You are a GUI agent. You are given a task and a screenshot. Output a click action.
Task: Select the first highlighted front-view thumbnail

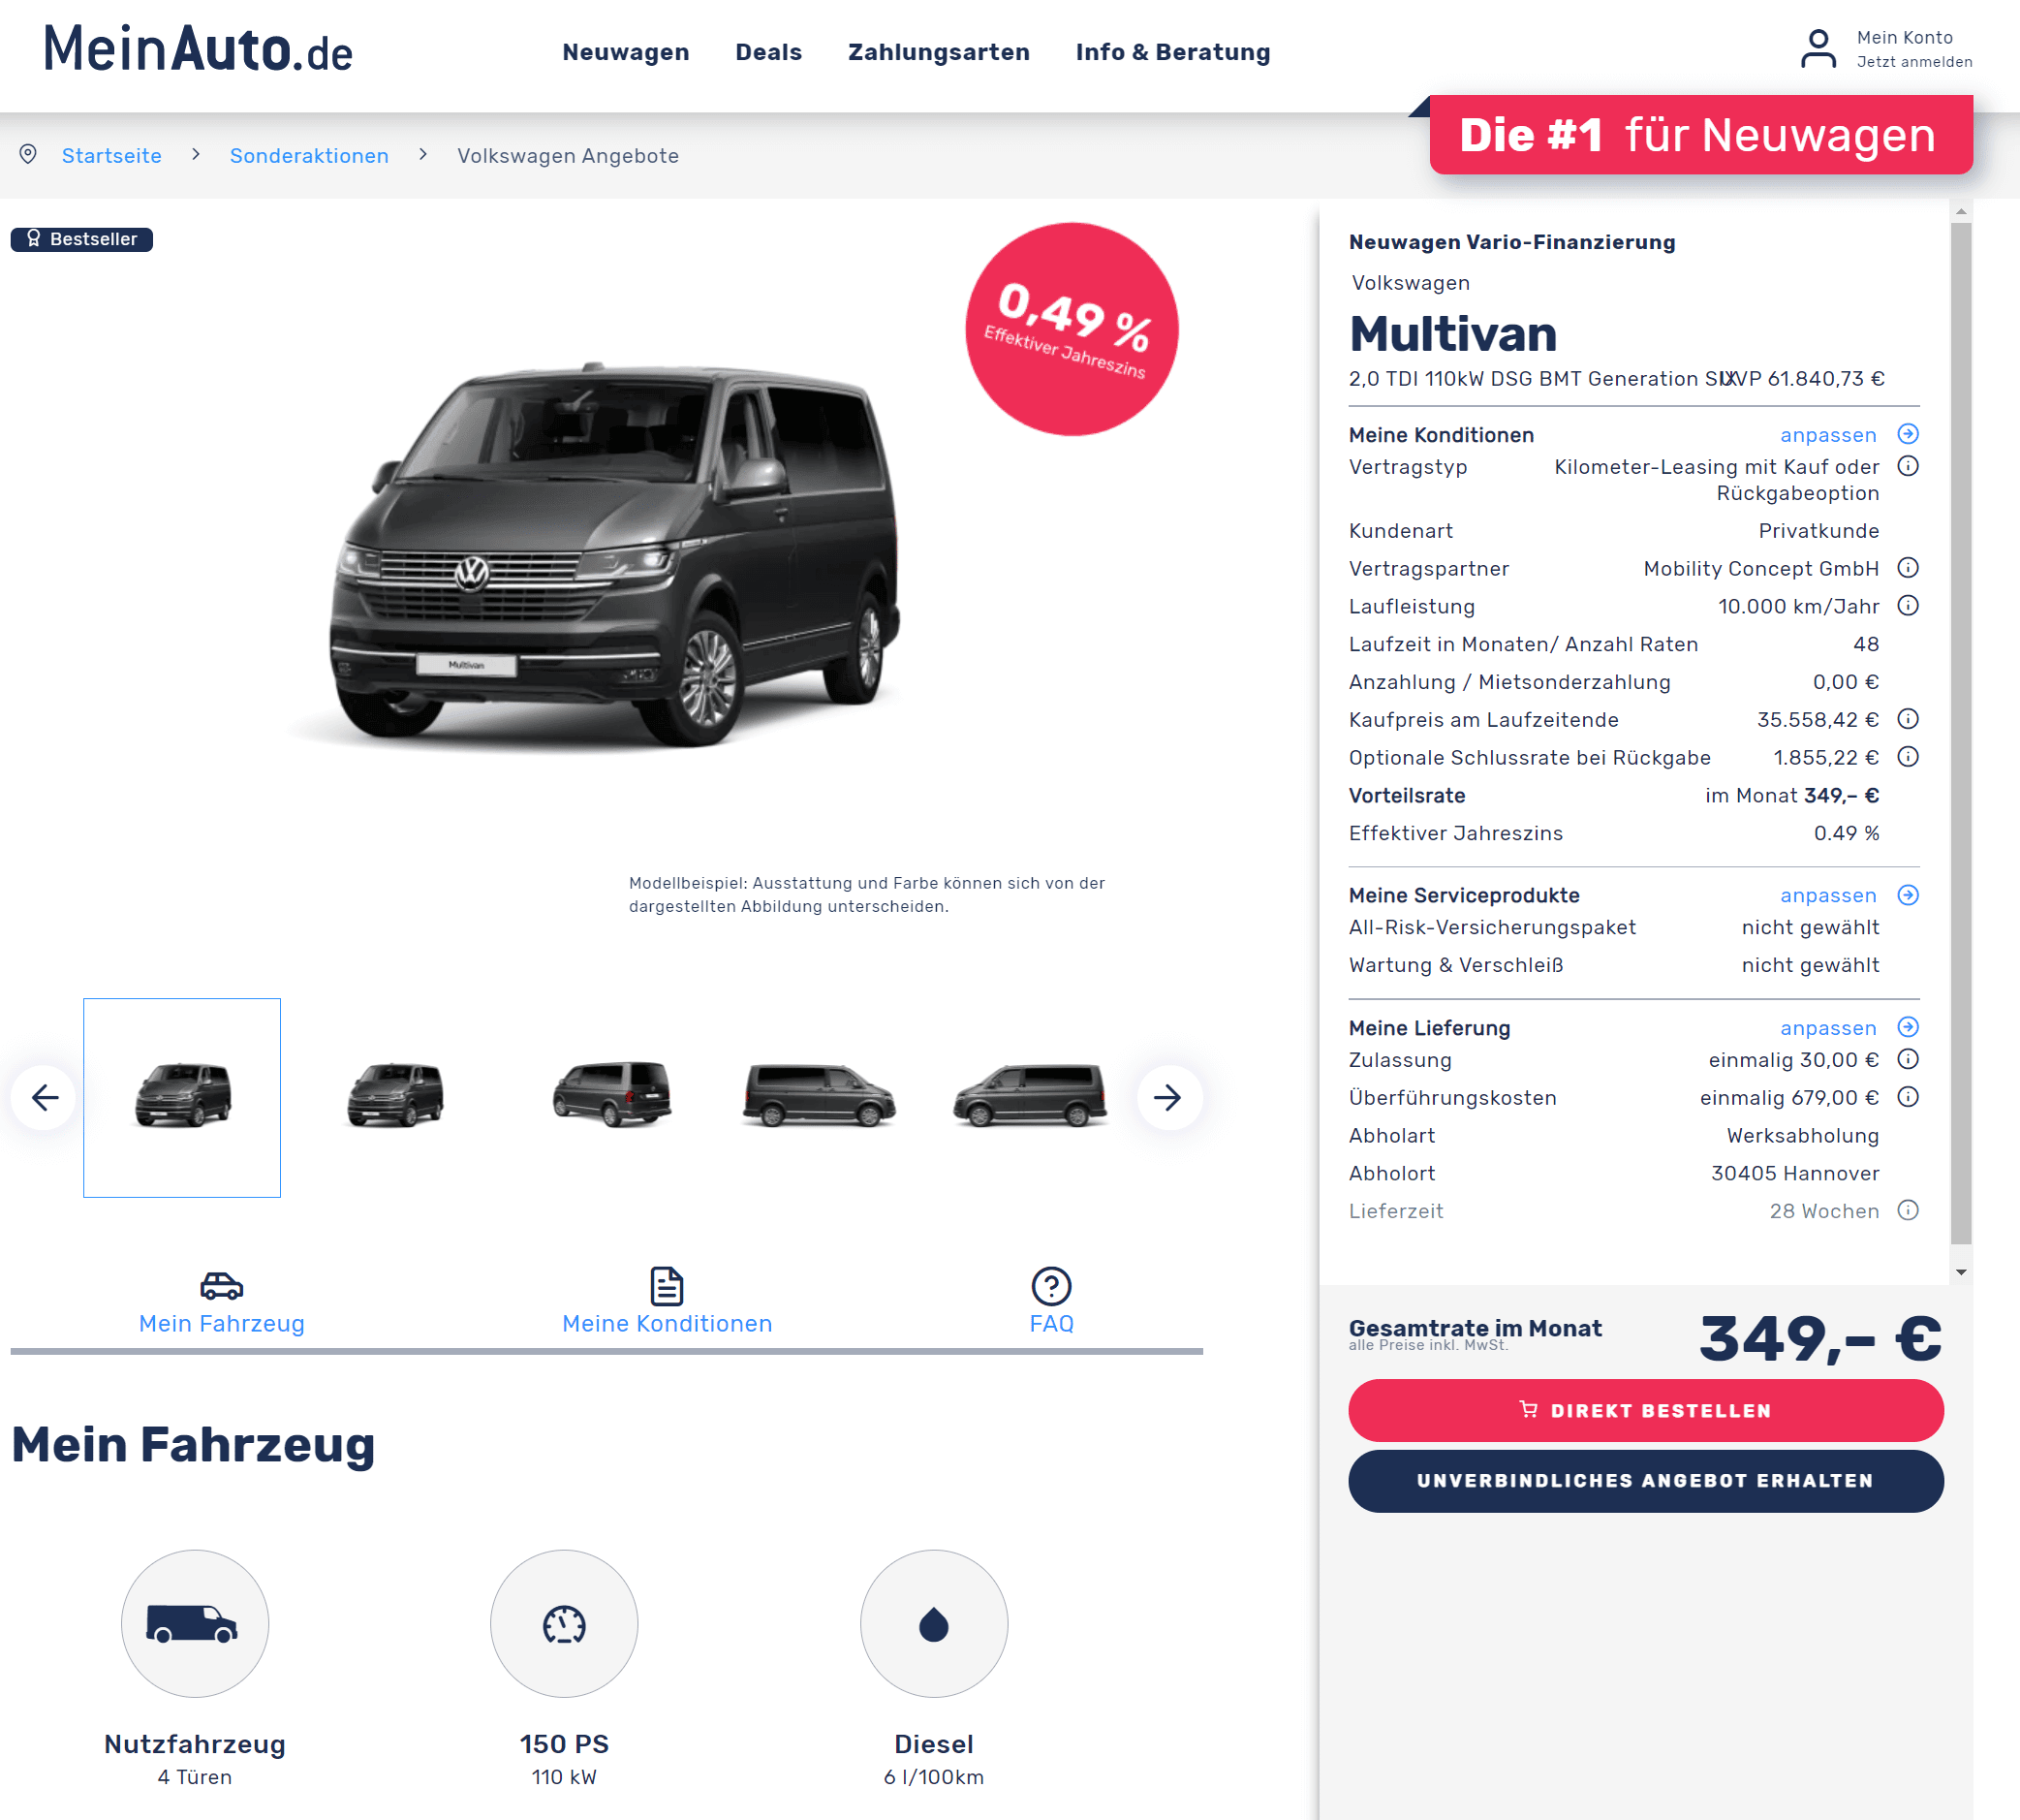[x=182, y=1097]
